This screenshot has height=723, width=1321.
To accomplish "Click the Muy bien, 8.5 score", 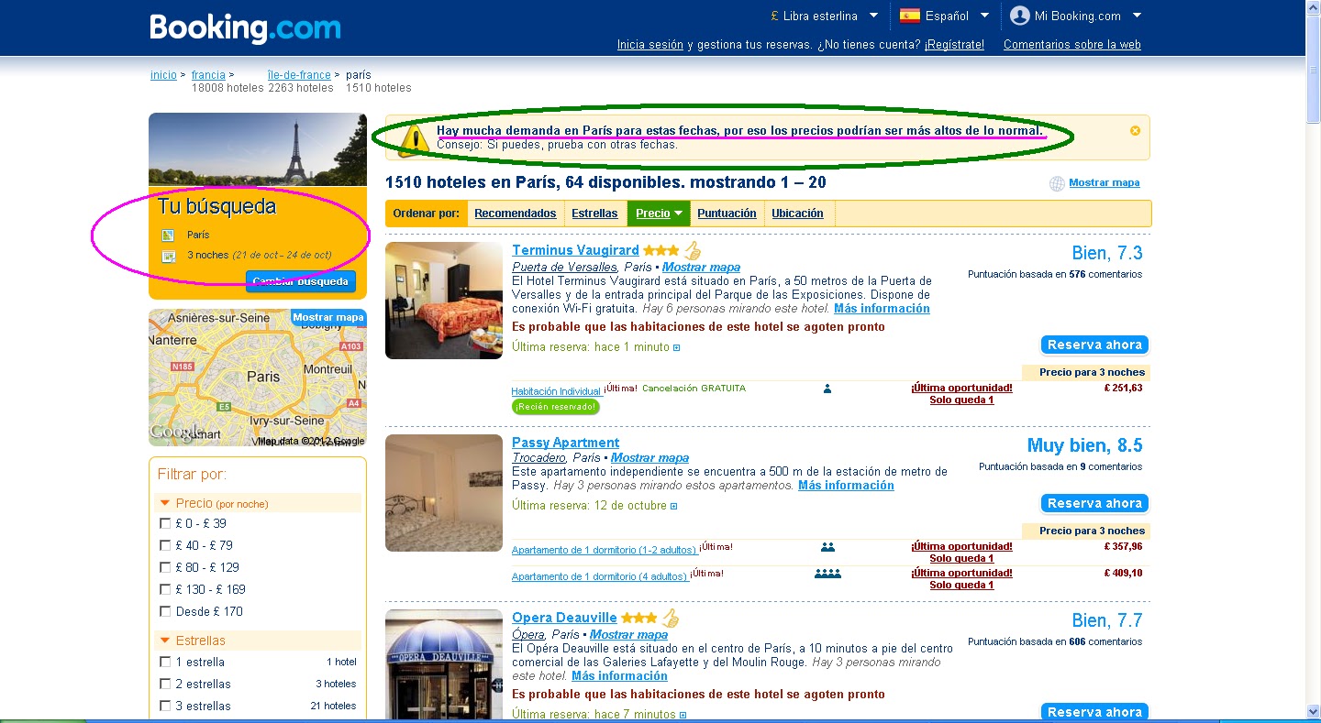I will tap(1084, 445).
